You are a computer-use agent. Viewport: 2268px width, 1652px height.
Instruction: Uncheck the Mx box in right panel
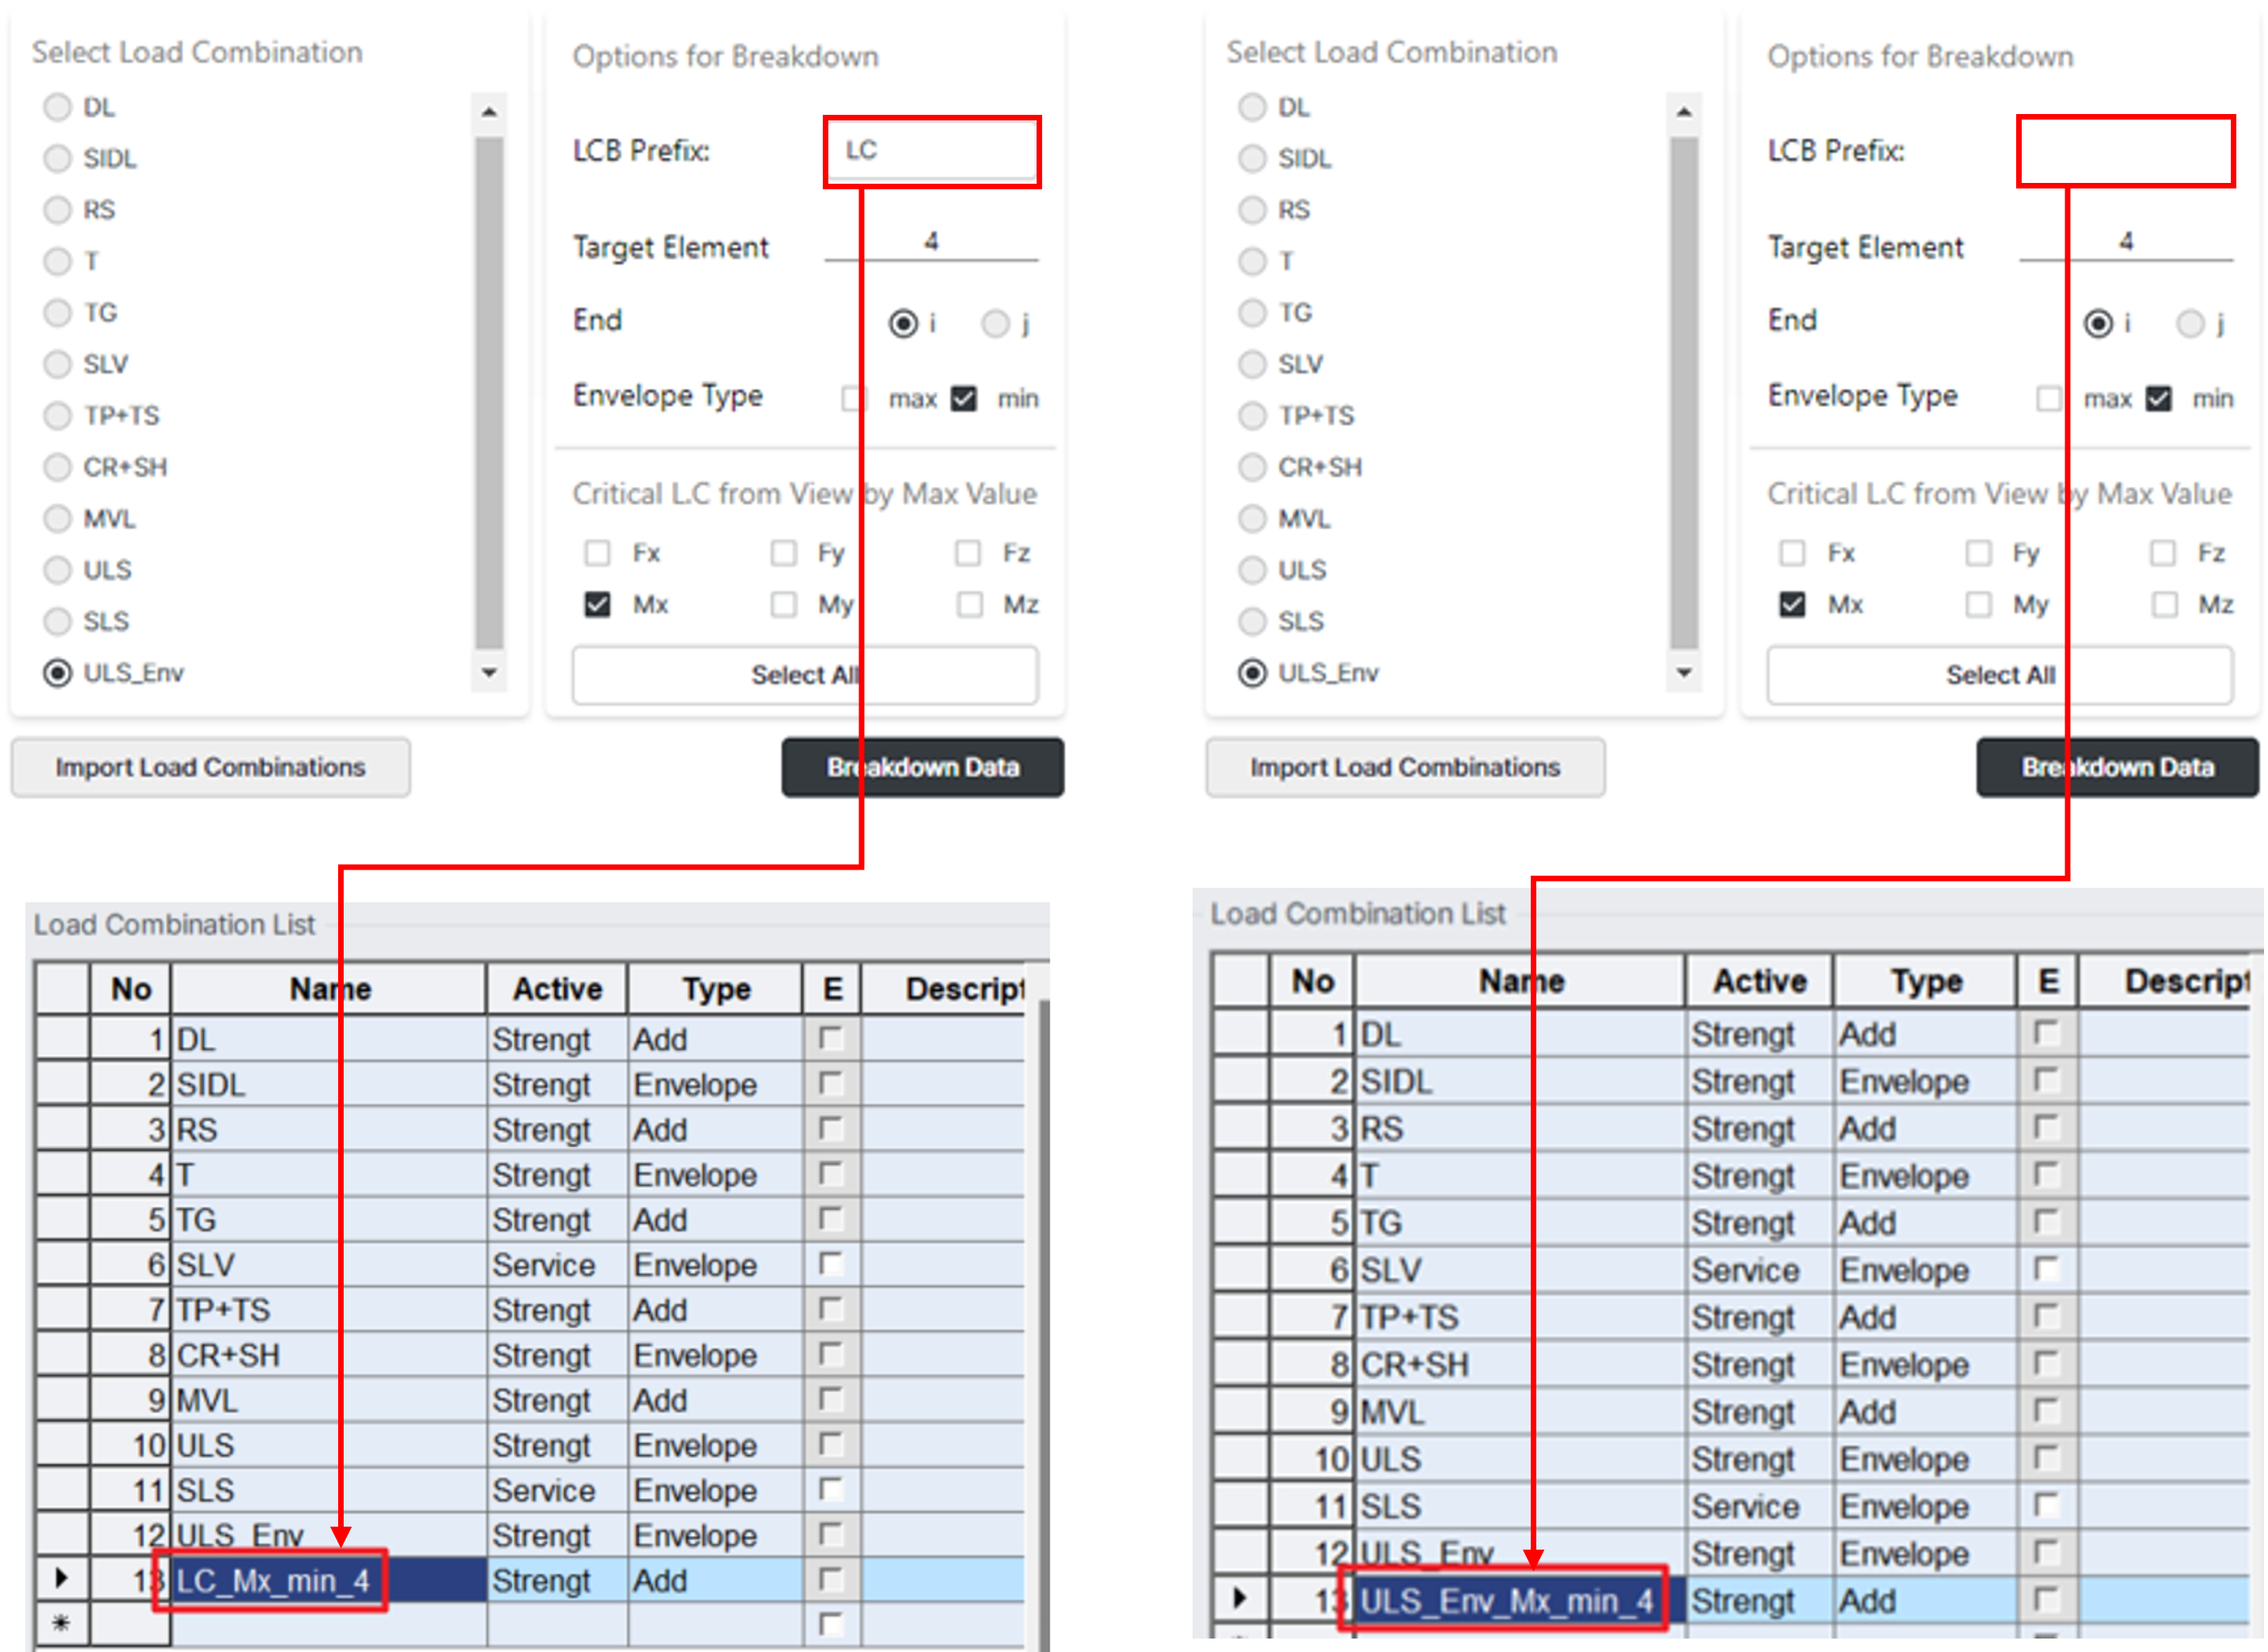[1792, 605]
